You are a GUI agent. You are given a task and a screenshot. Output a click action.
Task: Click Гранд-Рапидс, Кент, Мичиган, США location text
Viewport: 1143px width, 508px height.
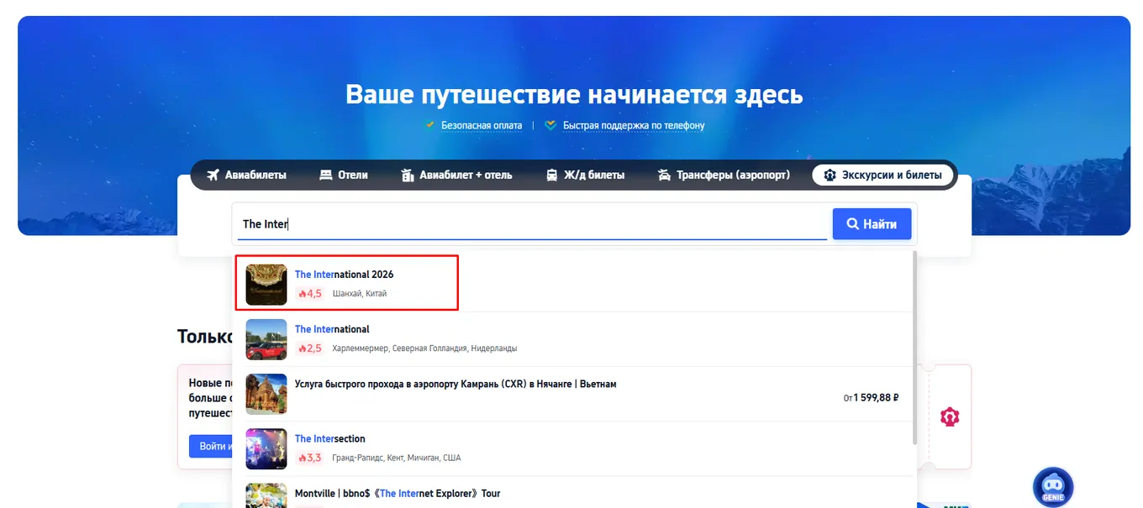397,458
